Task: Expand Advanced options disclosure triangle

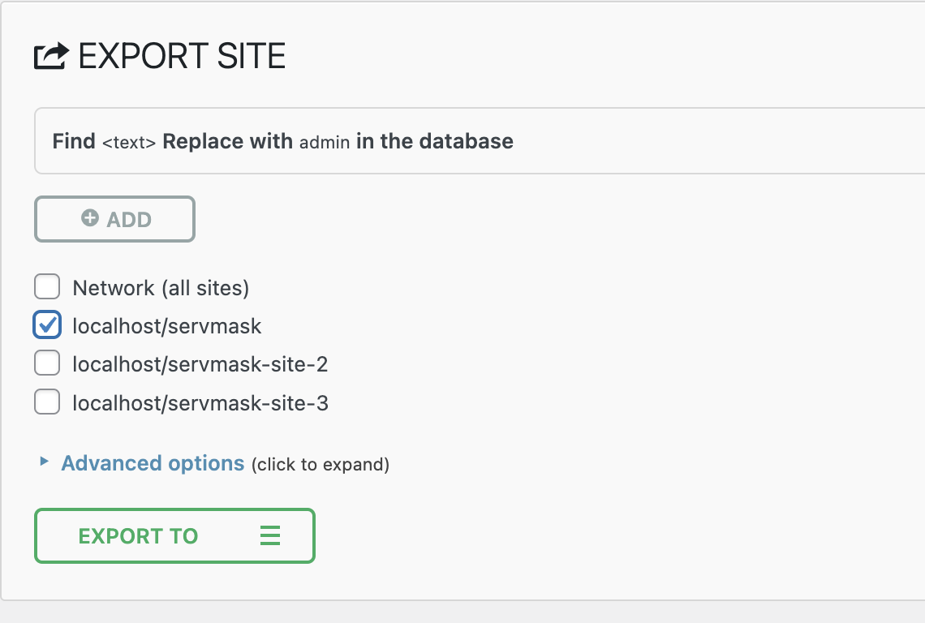Action: [x=44, y=462]
